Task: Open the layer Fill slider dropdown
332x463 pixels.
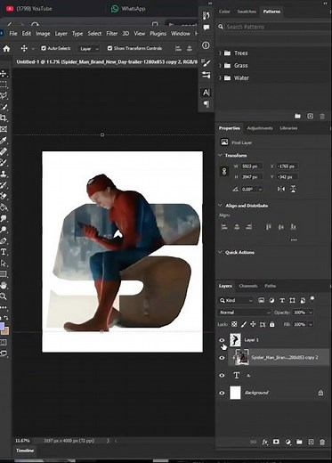Action: (311, 324)
